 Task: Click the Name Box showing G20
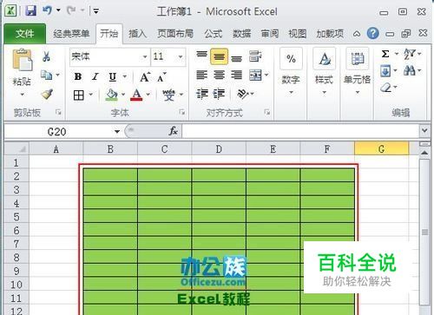[58, 132]
